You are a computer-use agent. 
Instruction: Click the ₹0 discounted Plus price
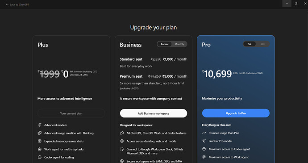click(65, 74)
